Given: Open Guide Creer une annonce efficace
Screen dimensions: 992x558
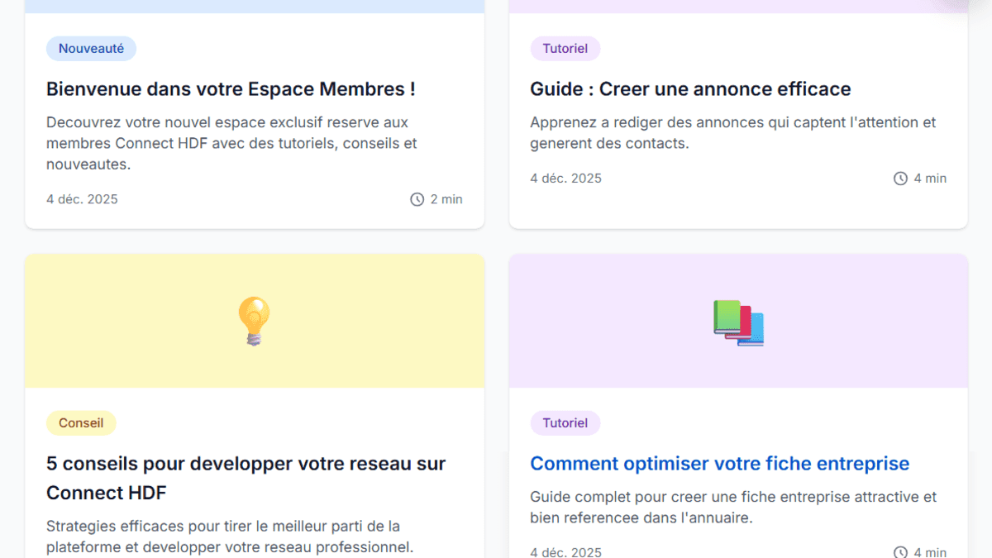Looking at the screenshot, I should (691, 88).
